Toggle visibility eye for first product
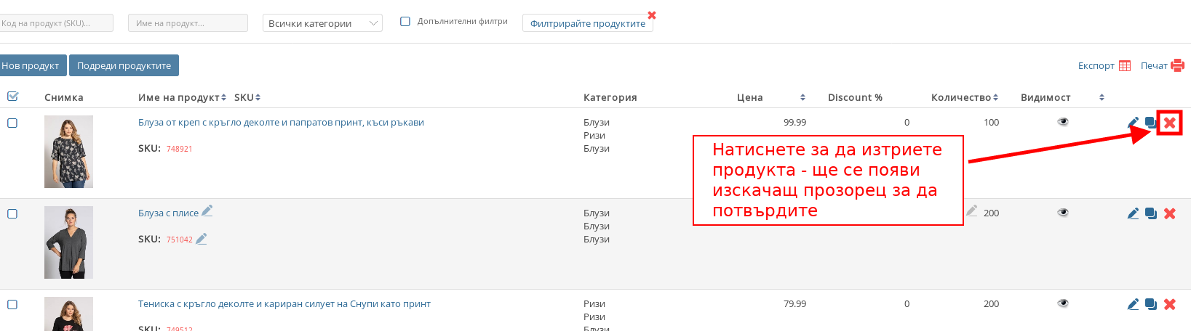 click(1063, 122)
